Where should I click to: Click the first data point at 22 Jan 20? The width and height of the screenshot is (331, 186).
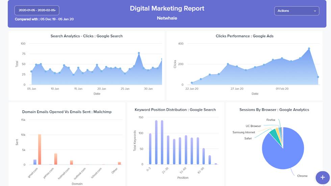[x=192, y=83]
